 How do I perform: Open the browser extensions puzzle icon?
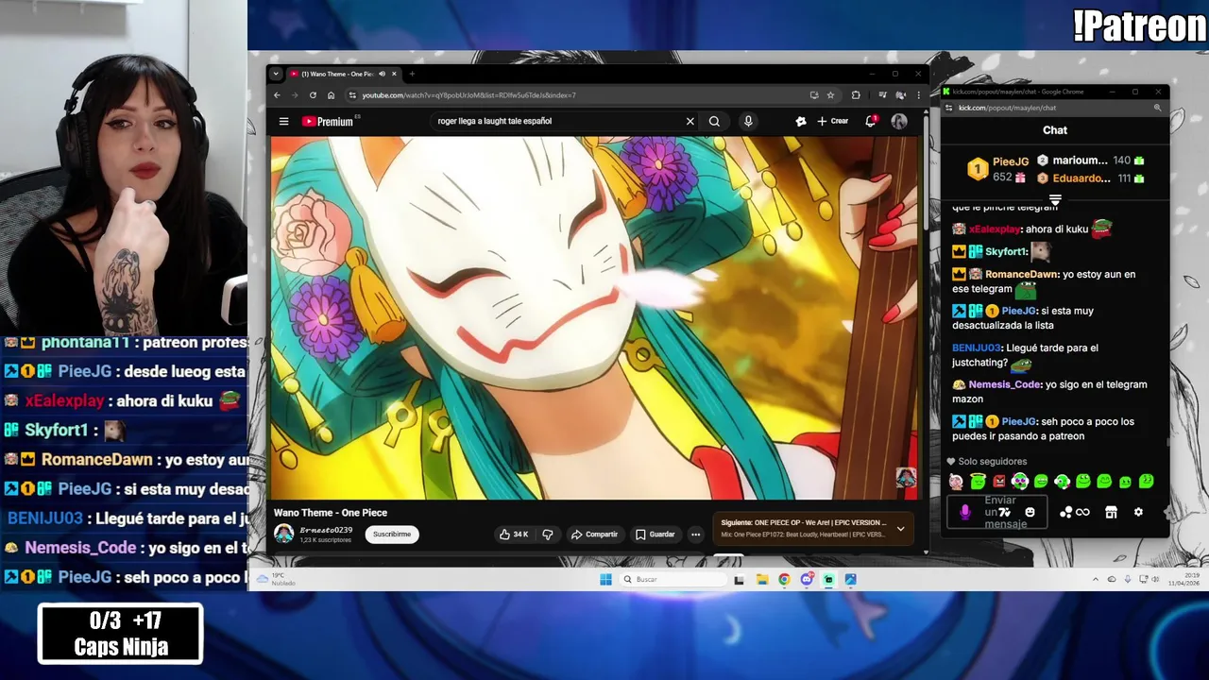(x=856, y=95)
